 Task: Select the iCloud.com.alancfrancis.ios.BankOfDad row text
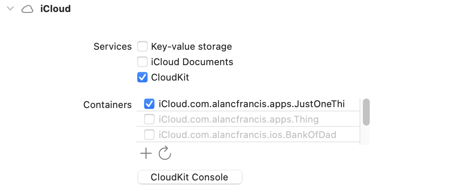point(248,135)
